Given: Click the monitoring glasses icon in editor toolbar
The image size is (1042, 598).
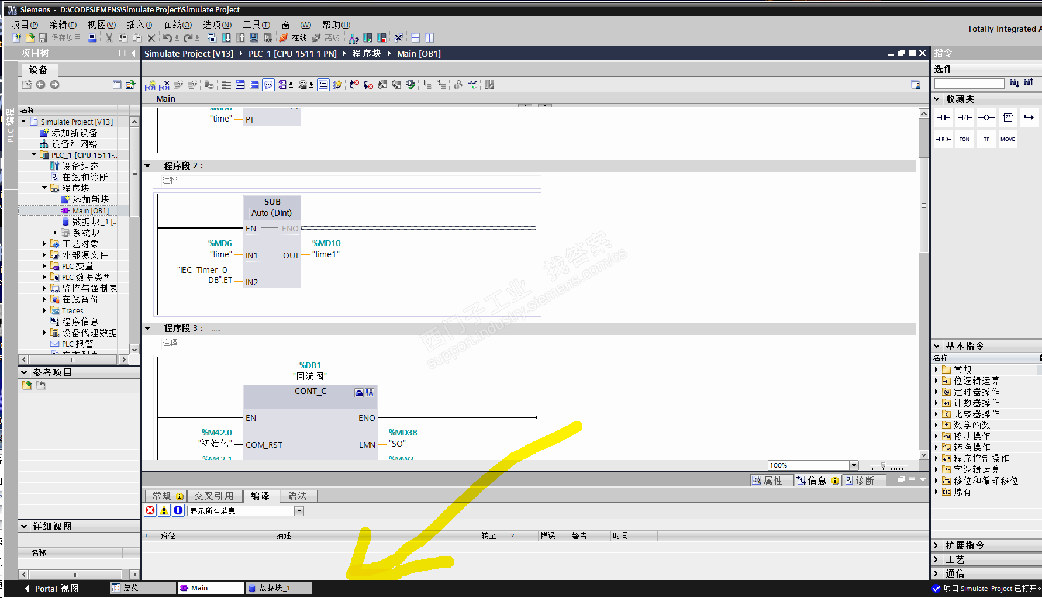Looking at the screenshot, I should (x=472, y=85).
